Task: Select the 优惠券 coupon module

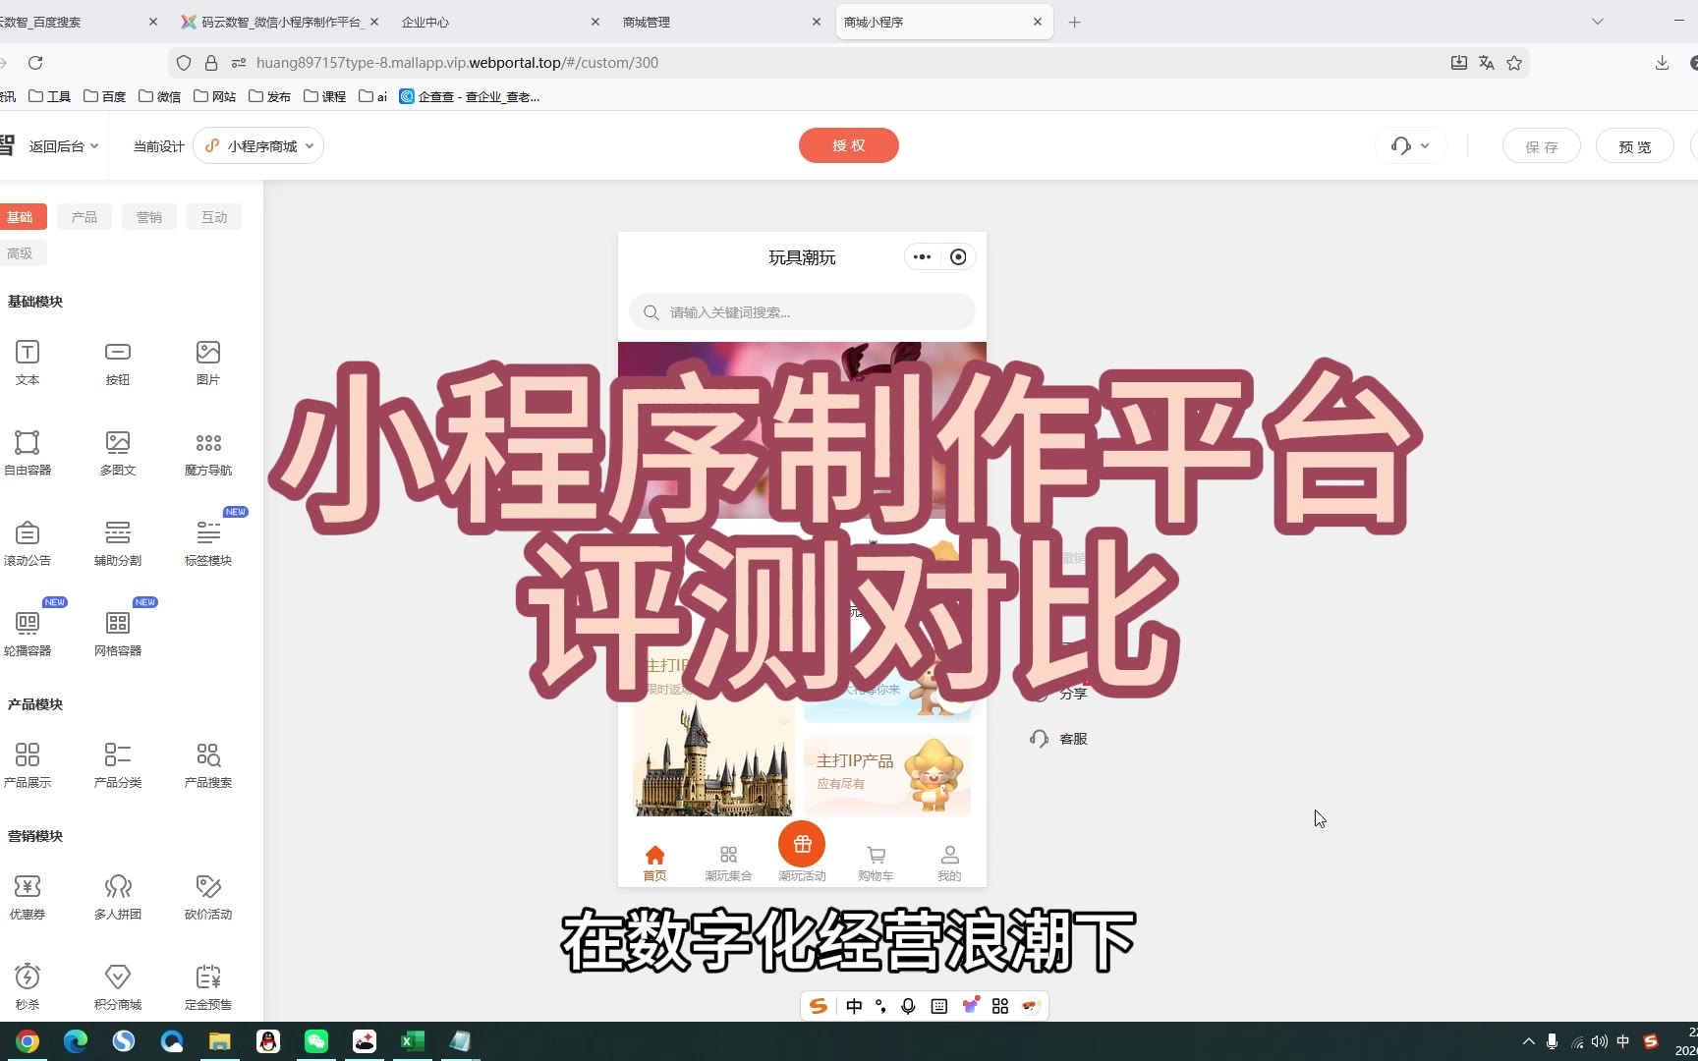Action: pyautogui.click(x=28, y=896)
